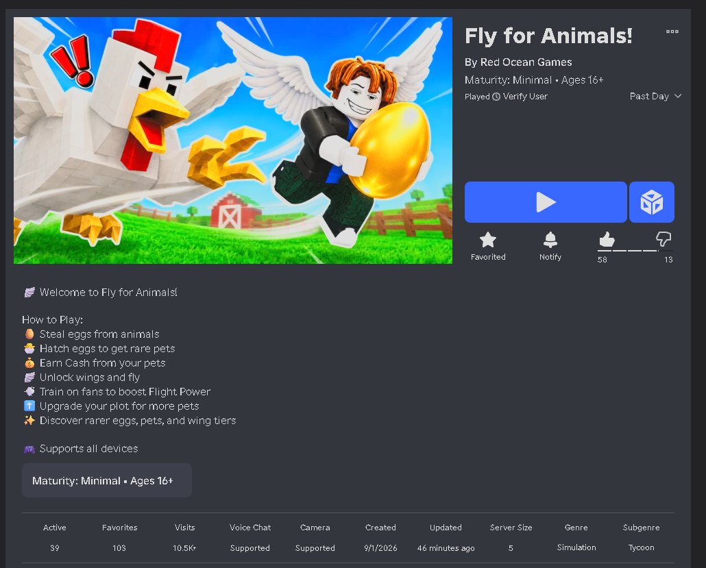Click 'Welcome to Fly for Animals!' text
Screen dimensions: 706x568
point(108,292)
